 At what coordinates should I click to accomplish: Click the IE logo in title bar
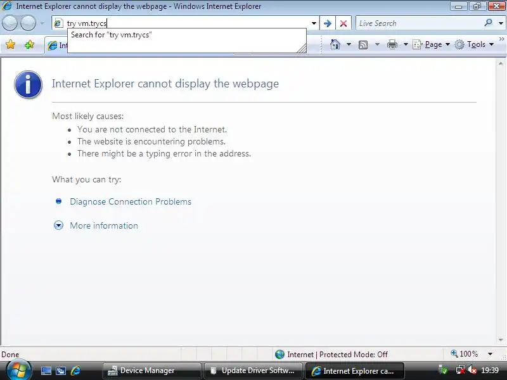(7, 6)
